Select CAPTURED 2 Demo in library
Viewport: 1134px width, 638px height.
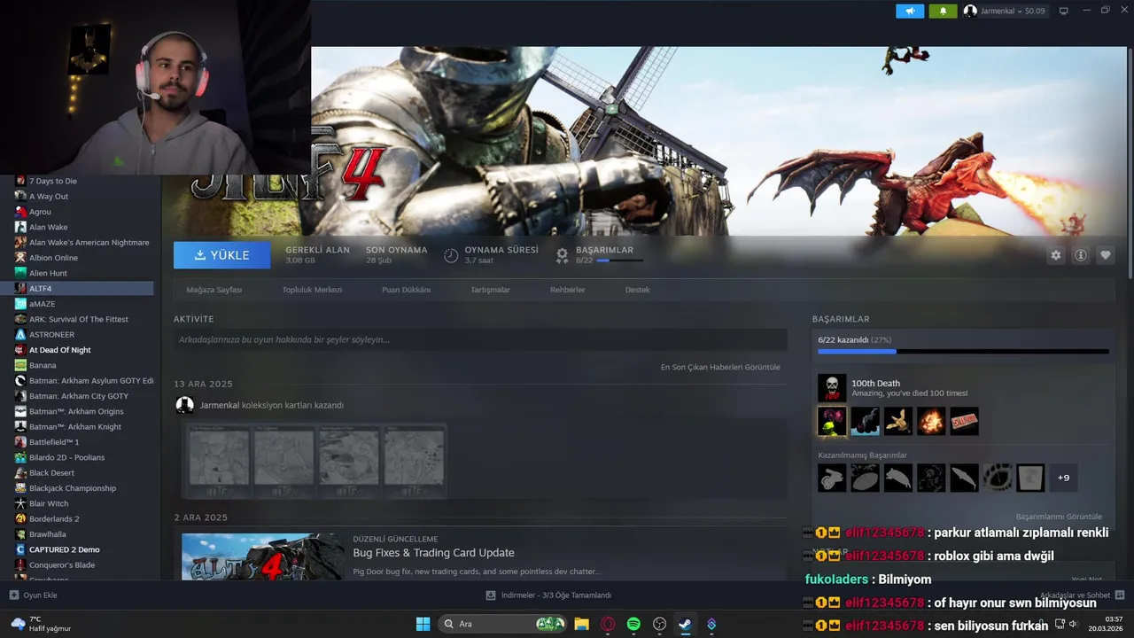84,549
